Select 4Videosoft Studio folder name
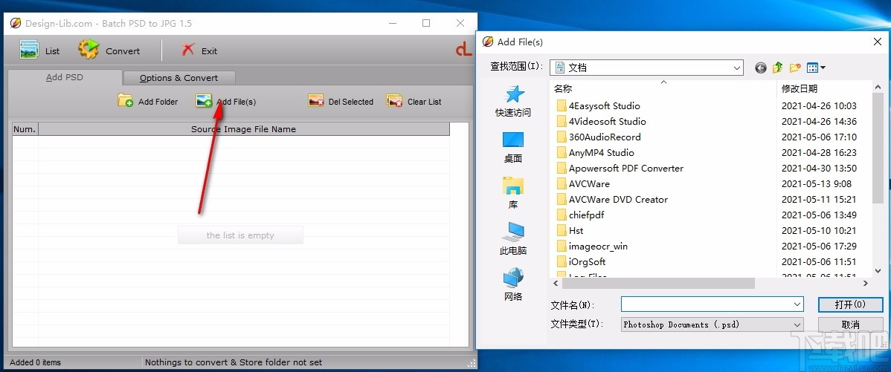 click(607, 121)
